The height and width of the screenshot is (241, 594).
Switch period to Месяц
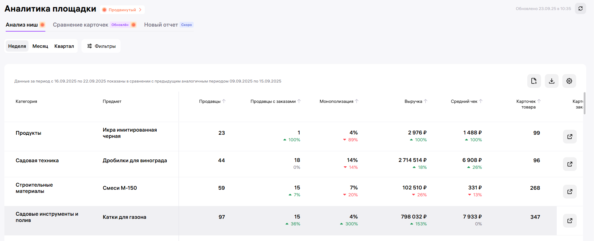click(x=40, y=46)
